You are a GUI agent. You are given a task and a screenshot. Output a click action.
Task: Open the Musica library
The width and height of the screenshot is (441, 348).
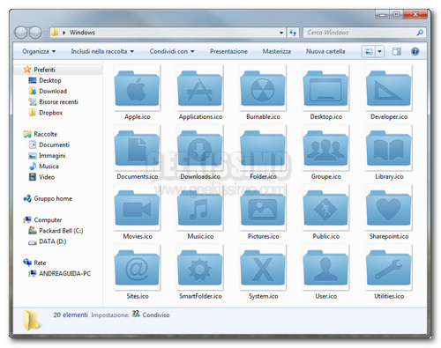tap(49, 167)
